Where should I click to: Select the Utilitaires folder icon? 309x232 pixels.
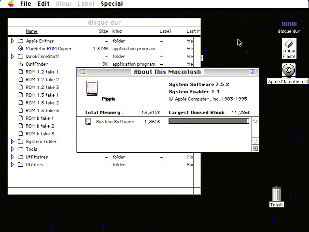(x=20, y=157)
